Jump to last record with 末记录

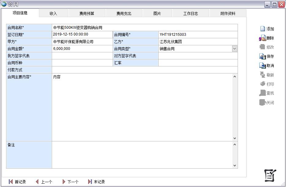point(96,182)
